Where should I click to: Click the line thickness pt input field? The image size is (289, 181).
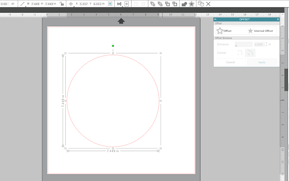click(5, 4)
